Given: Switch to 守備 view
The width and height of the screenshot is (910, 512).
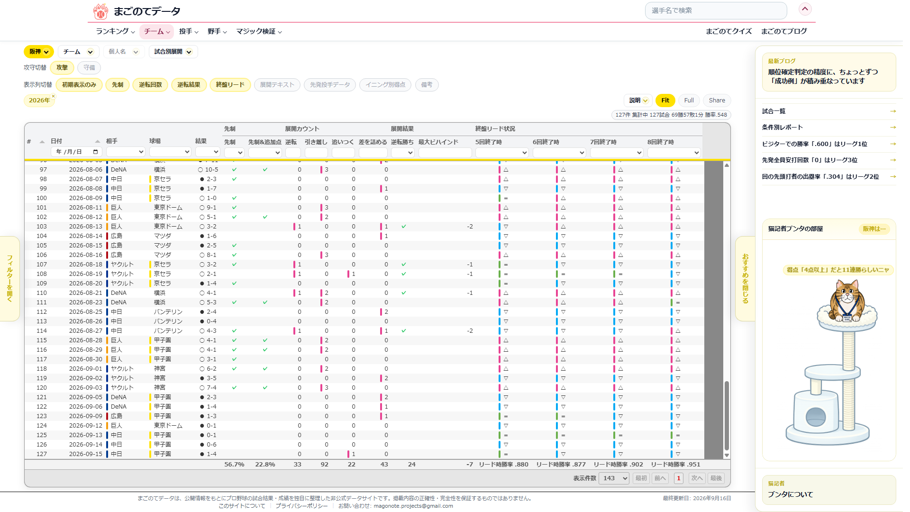Looking at the screenshot, I should click(89, 68).
